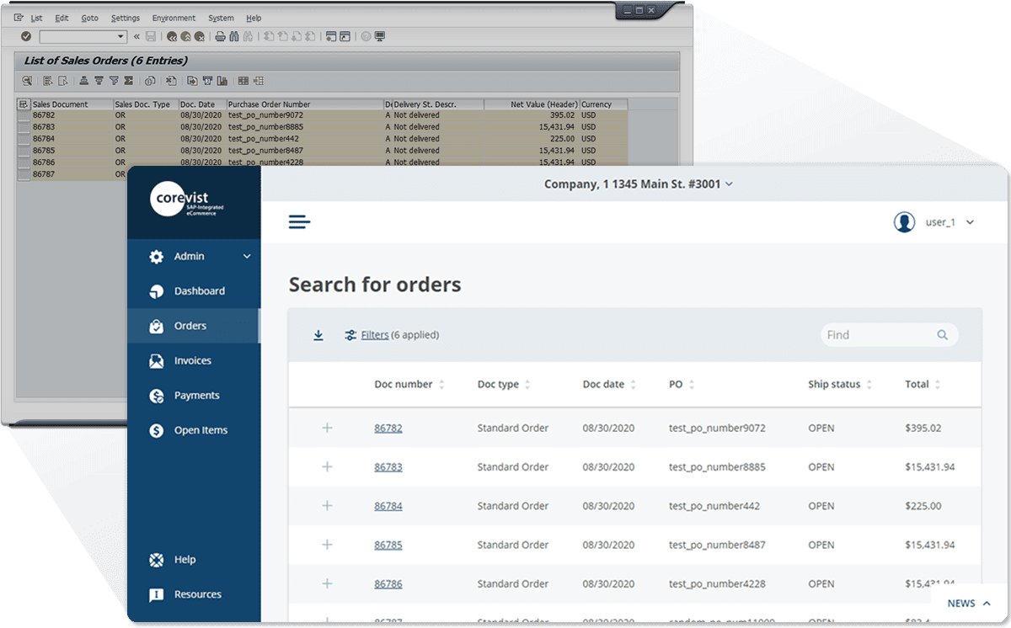This screenshot has width=1011, height=628.
Task: Open the System menu in SAP
Action: pos(221,18)
